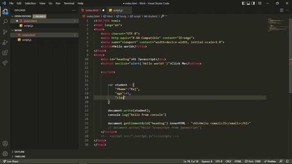Click Port : 5500 Live Server status
This screenshot has height=164, width=292.
point(253,161)
